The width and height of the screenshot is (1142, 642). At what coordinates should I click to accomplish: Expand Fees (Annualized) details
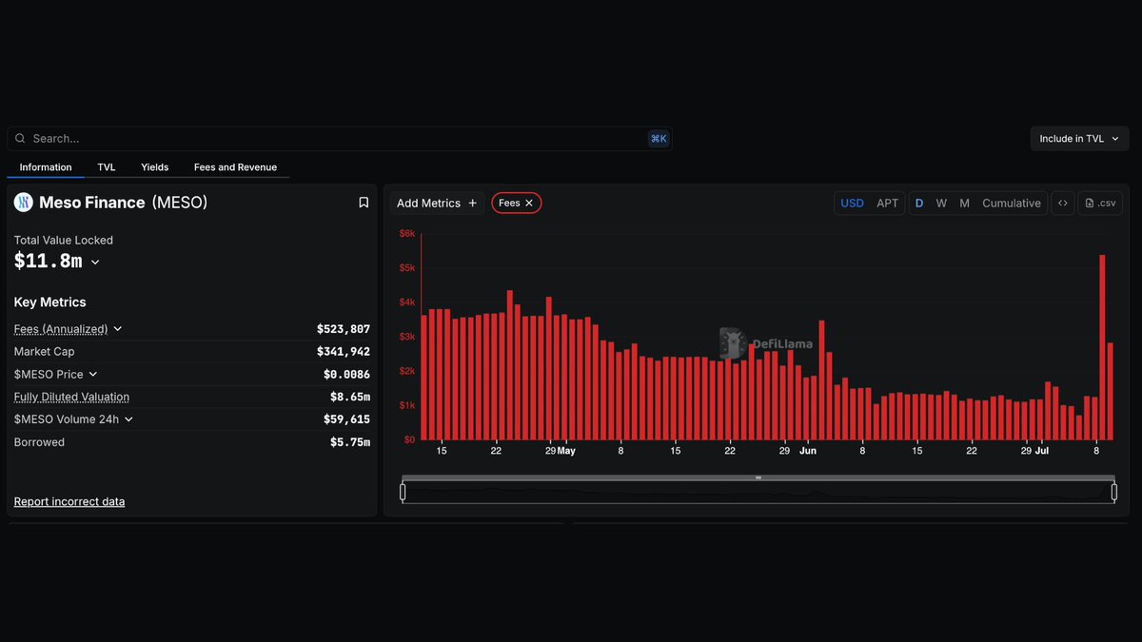(x=118, y=329)
